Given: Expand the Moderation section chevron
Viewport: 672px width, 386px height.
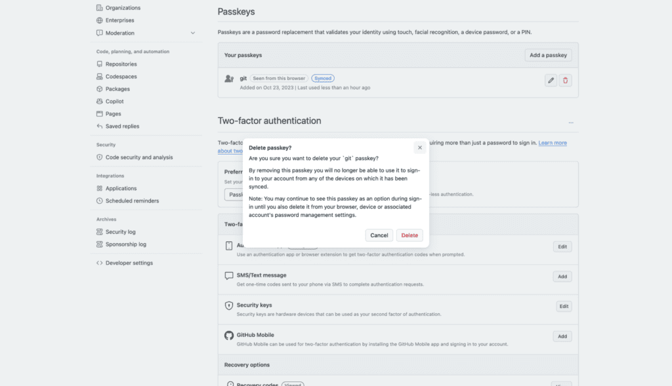Looking at the screenshot, I should point(193,32).
